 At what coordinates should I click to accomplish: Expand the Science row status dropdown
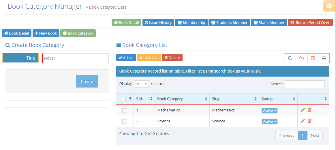click(269, 121)
